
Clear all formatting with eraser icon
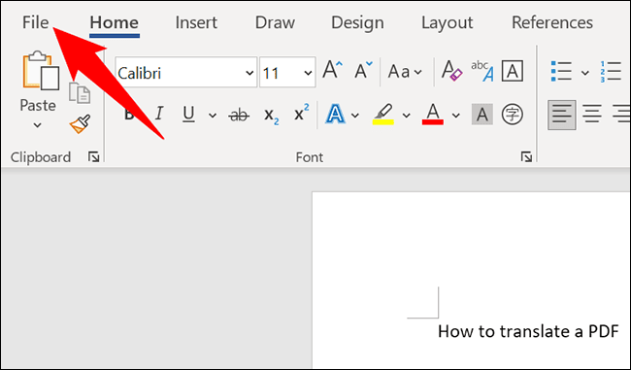451,71
